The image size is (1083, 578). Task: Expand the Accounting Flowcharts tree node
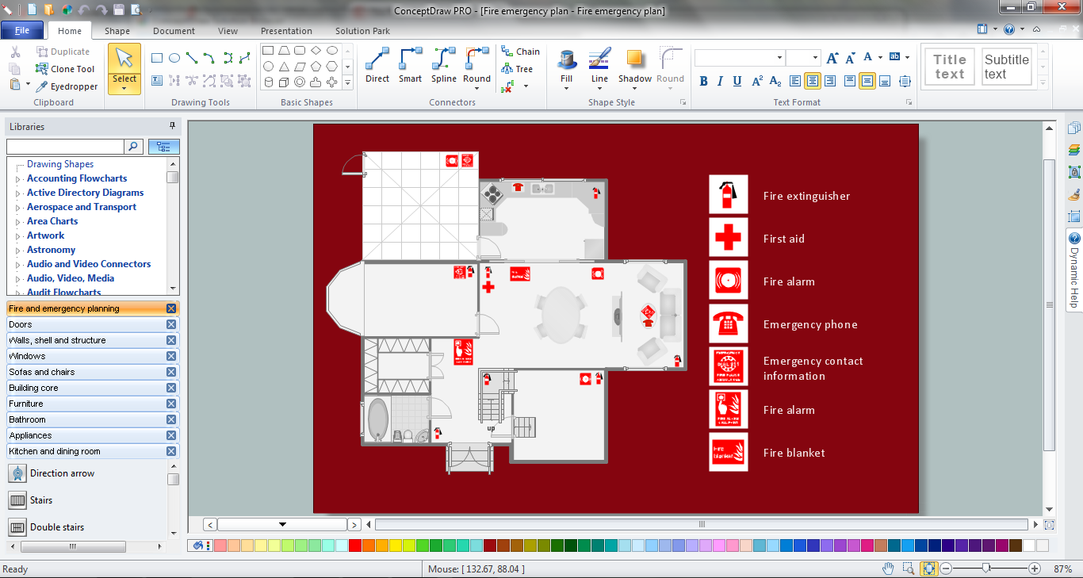tap(18, 179)
